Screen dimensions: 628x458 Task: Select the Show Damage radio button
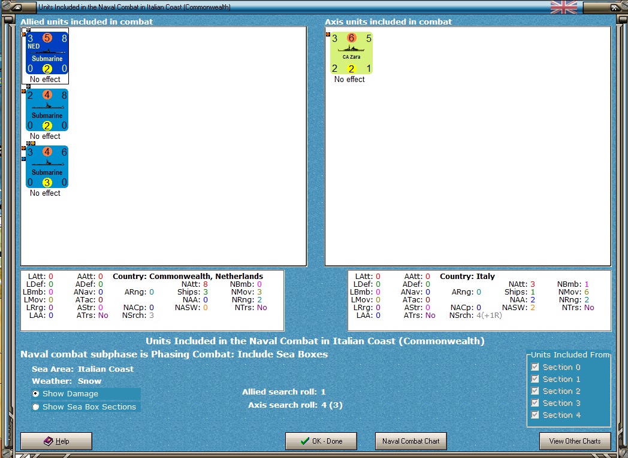coord(35,393)
